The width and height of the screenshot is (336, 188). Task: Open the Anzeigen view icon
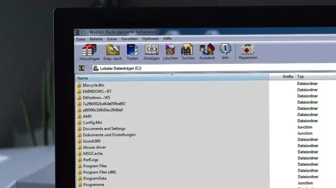[152, 49]
